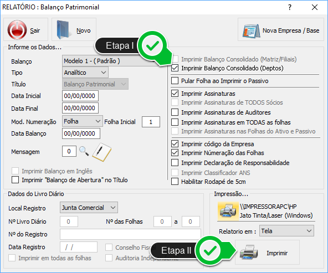Expand the Tipo Analítico dropdown
Image resolution: width=328 pixels, height=273 pixels.
[x=85, y=73]
